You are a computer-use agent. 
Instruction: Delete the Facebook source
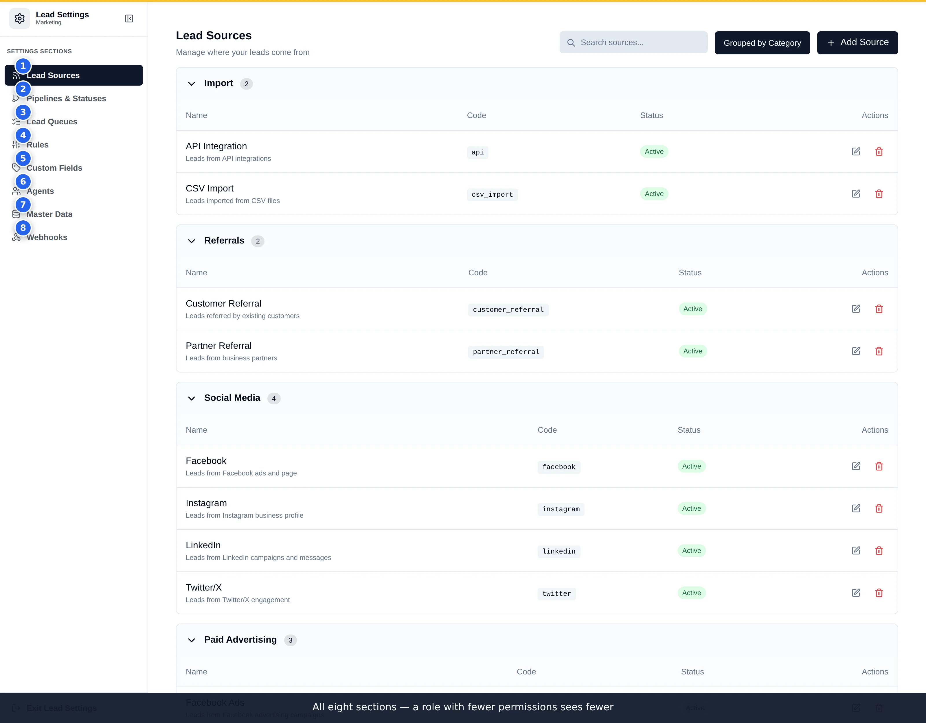pos(879,466)
